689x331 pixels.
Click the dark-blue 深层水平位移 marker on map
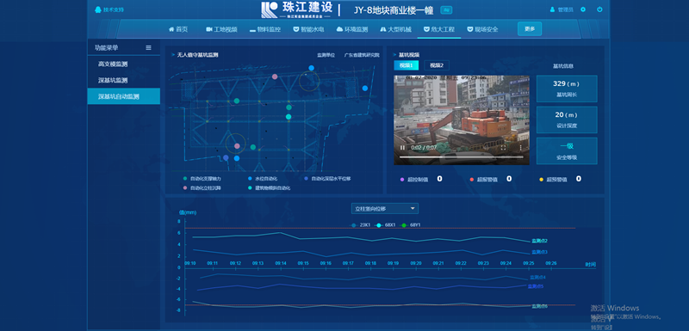[226, 158]
